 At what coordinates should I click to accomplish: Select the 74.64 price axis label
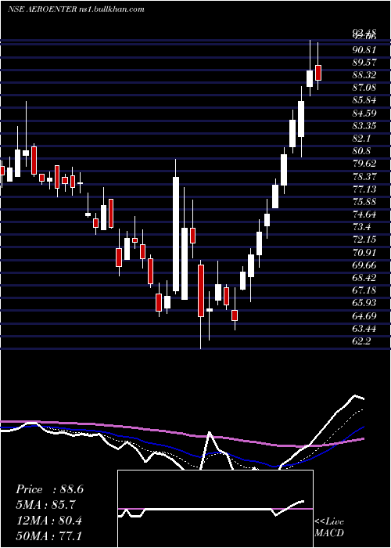(x=364, y=215)
